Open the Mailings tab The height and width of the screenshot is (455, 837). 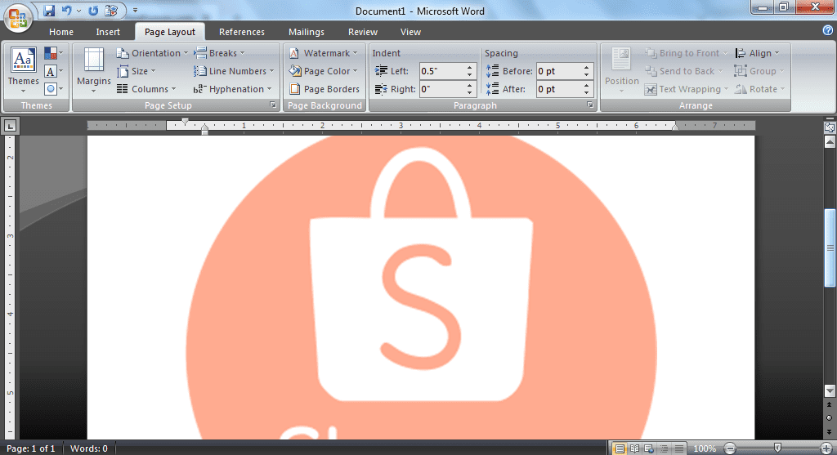307,32
